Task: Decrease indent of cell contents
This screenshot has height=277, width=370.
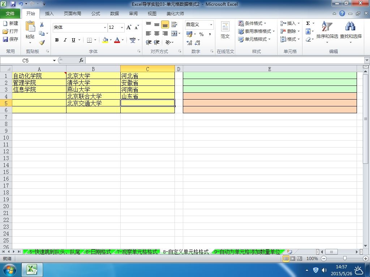Action: tap(149, 43)
